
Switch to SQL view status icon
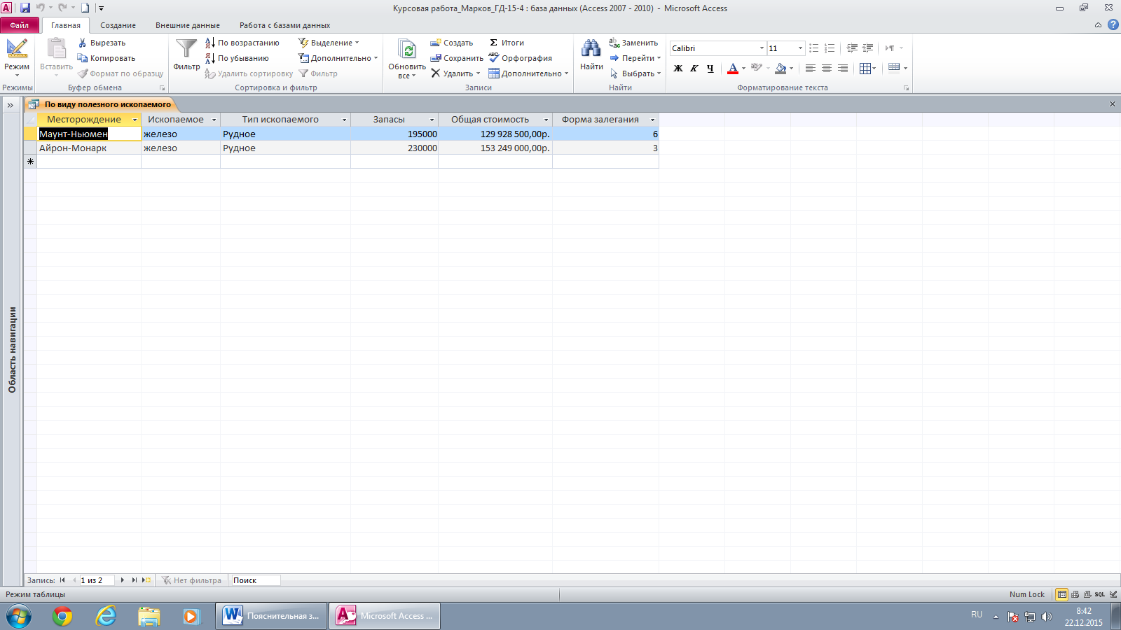(x=1100, y=594)
